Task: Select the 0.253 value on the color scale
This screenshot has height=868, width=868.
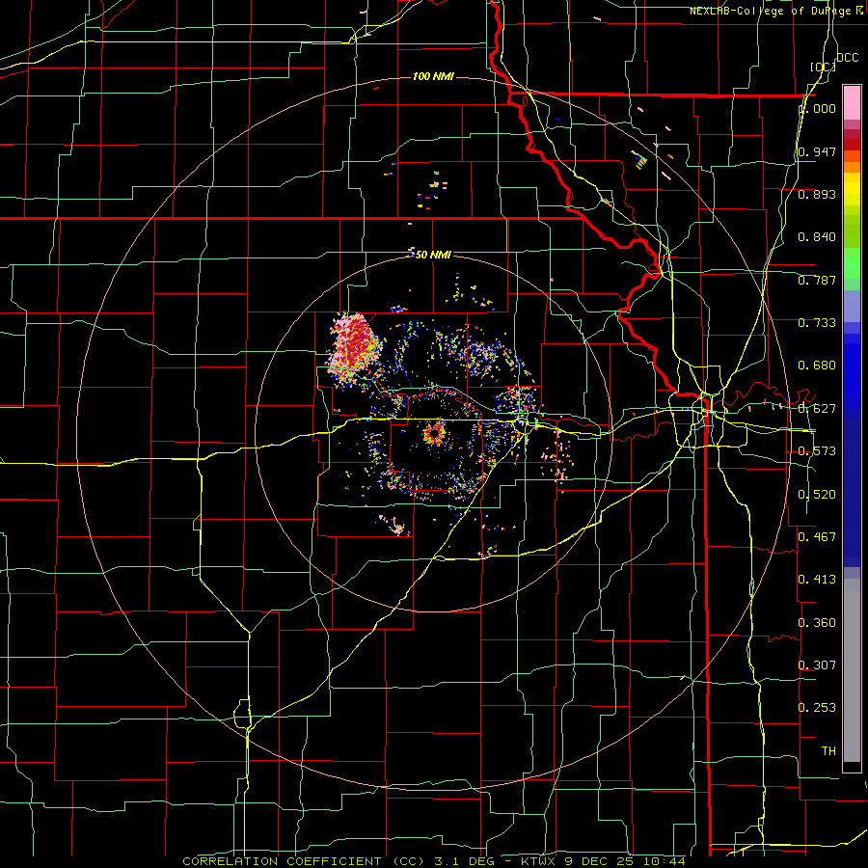Action: pos(817,708)
